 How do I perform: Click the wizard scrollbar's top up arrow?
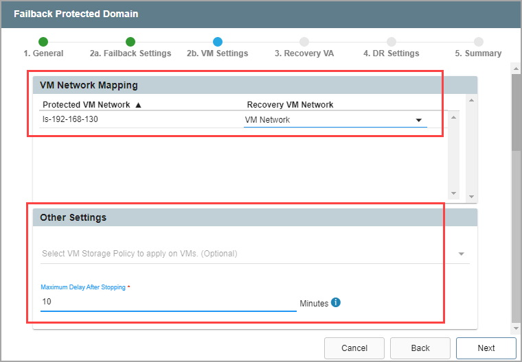click(x=516, y=68)
